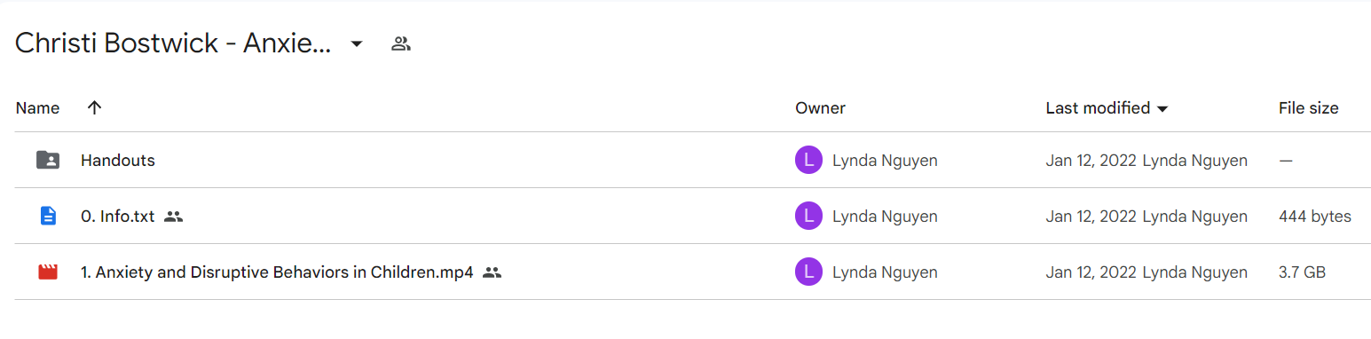Screen dimensions: 1371x339
Task: Click the shared people icon beside title
Action: (x=401, y=43)
